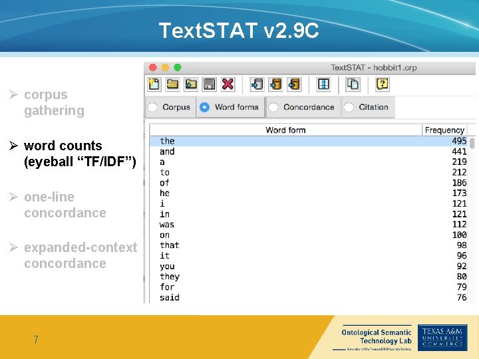479x359 pixels.
Task: Click the "word counts" bullet text
Action: (x=63, y=146)
